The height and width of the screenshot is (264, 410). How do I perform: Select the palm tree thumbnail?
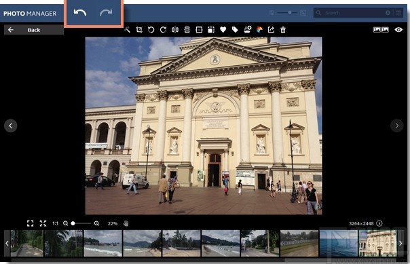64,243
